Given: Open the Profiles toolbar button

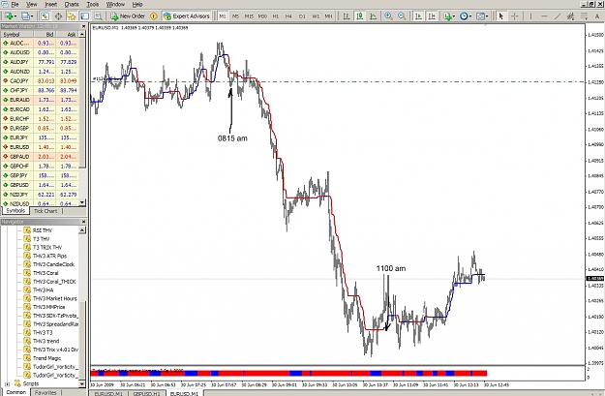Looking at the screenshot, I should coord(27,16).
